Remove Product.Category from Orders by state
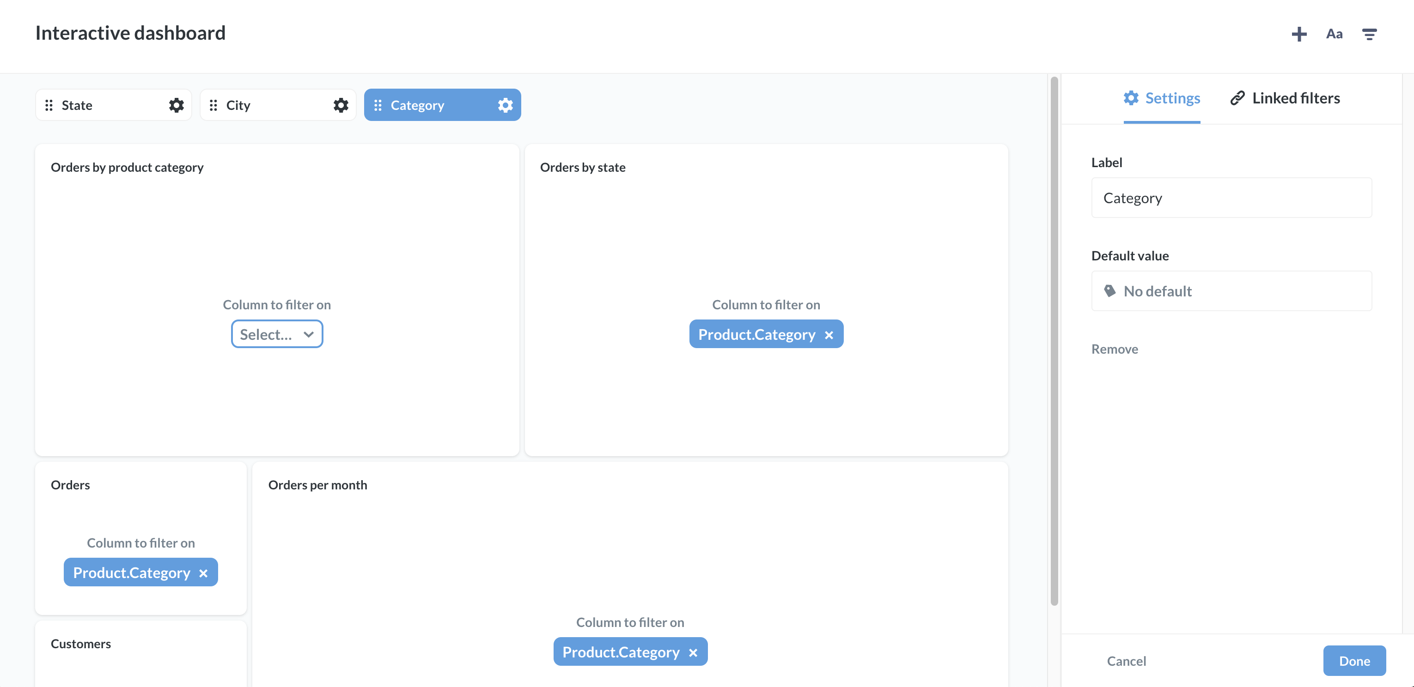This screenshot has height=687, width=1414. (829, 334)
